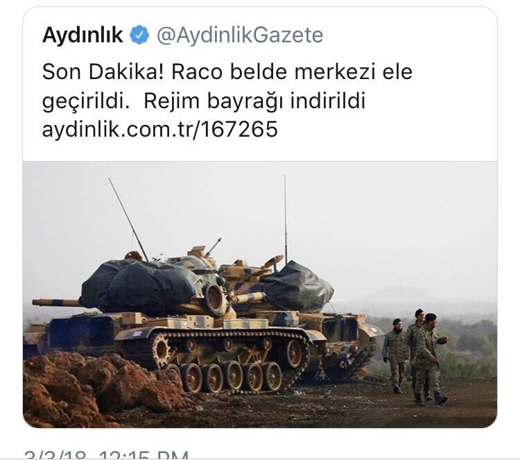Image resolution: width=520 pixels, height=460 pixels.
Task: Click the "Son Dakika!" text in the tweet
Action: (x=103, y=71)
